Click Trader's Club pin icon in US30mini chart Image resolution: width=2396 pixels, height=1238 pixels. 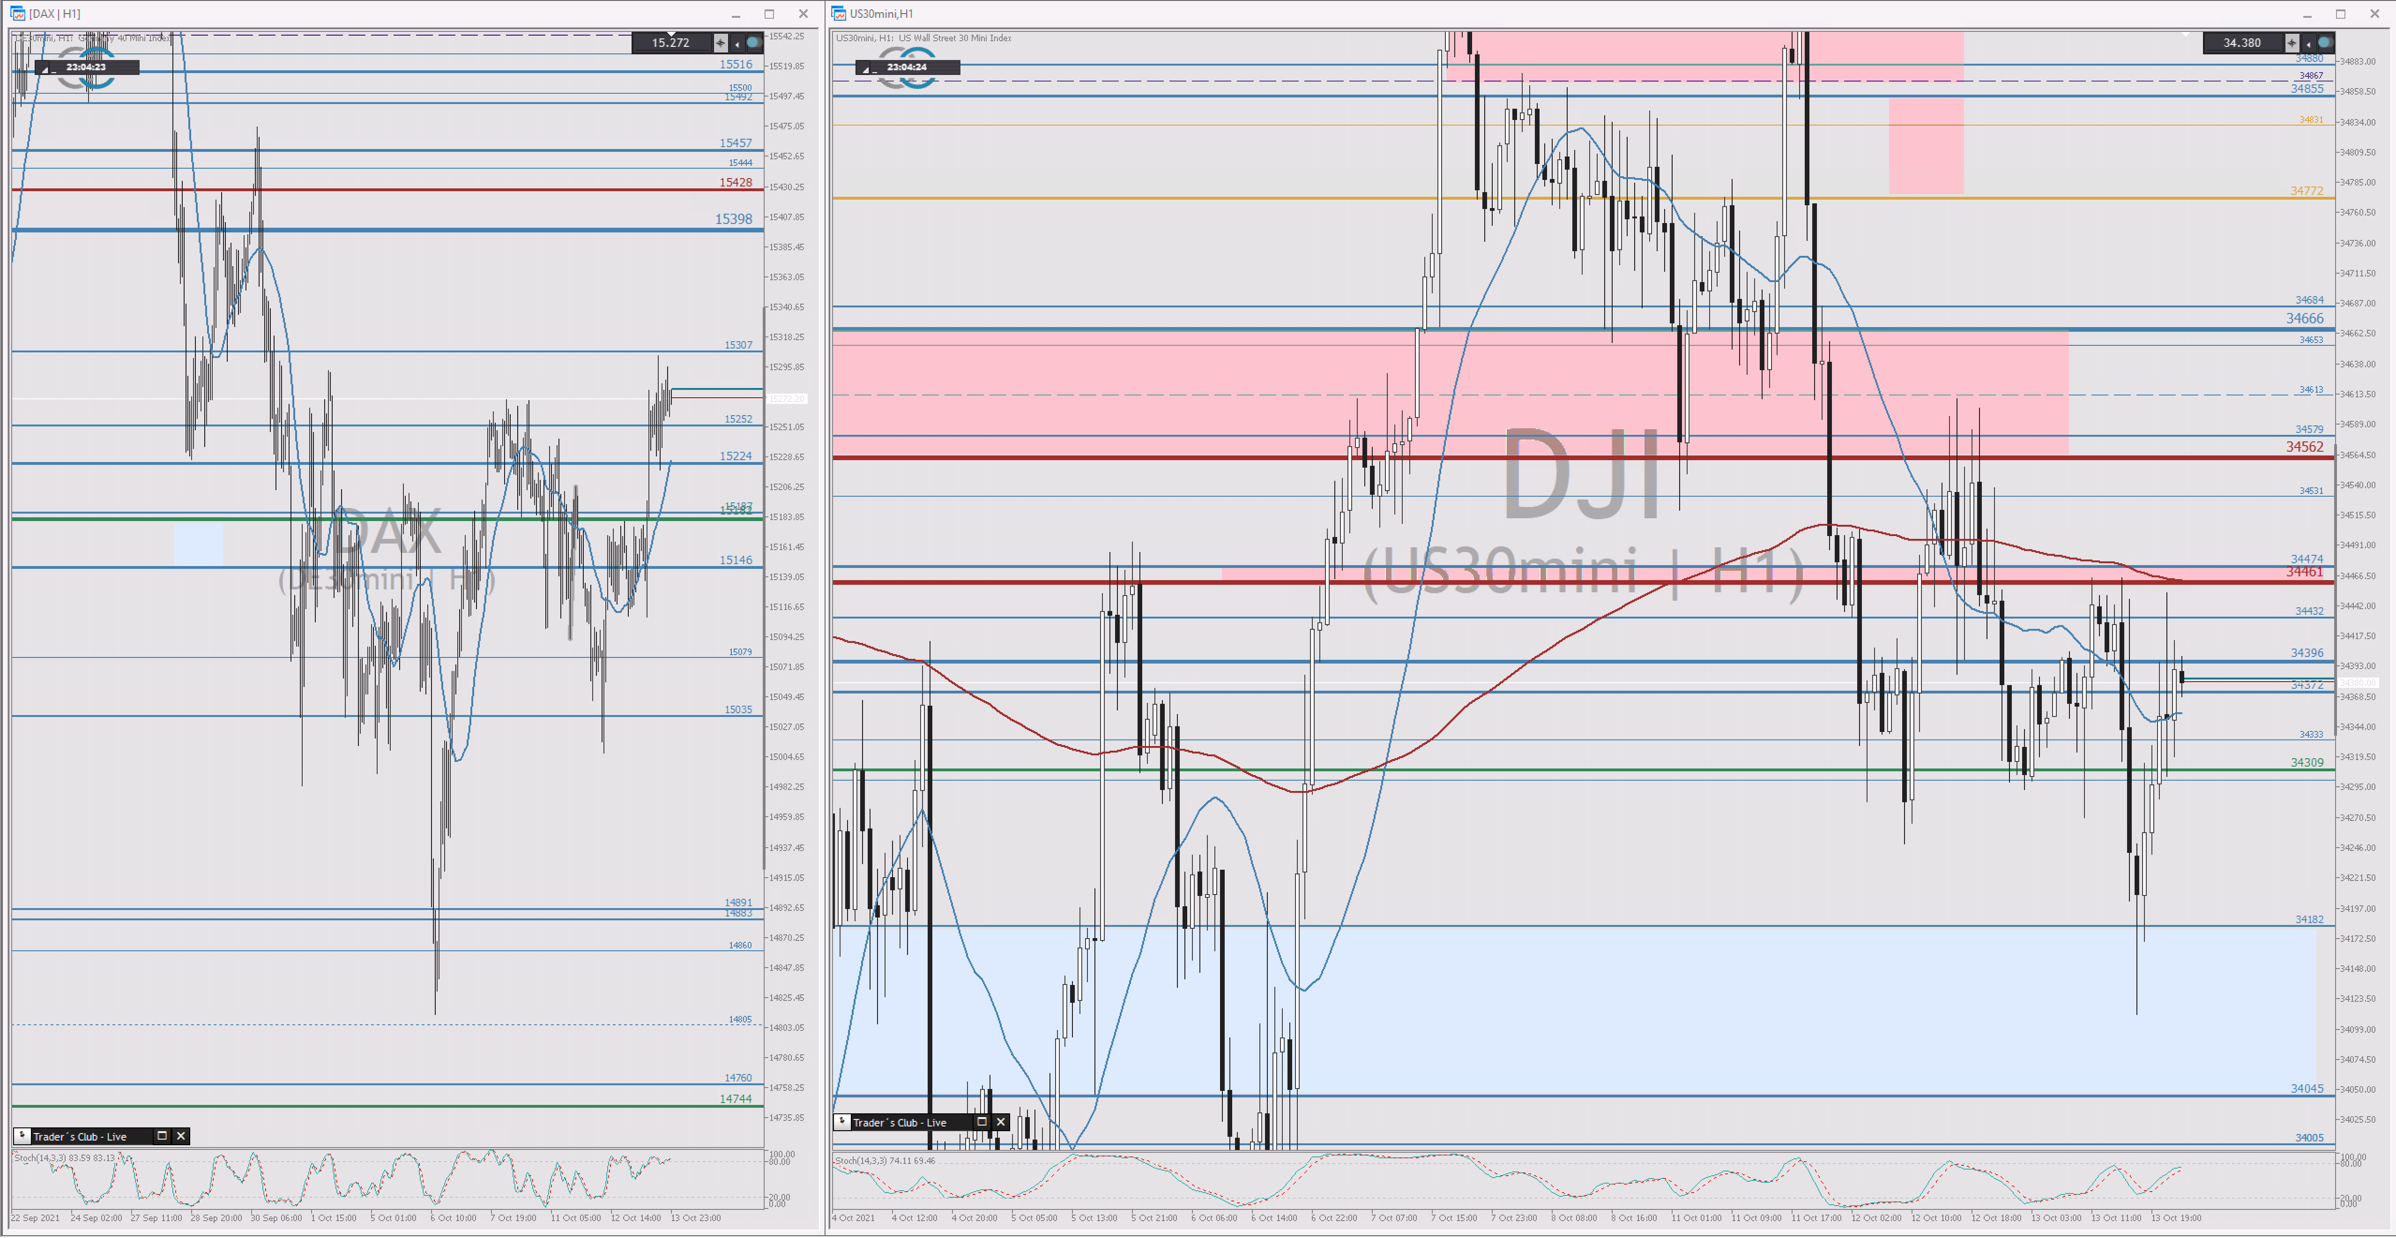coord(842,1122)
